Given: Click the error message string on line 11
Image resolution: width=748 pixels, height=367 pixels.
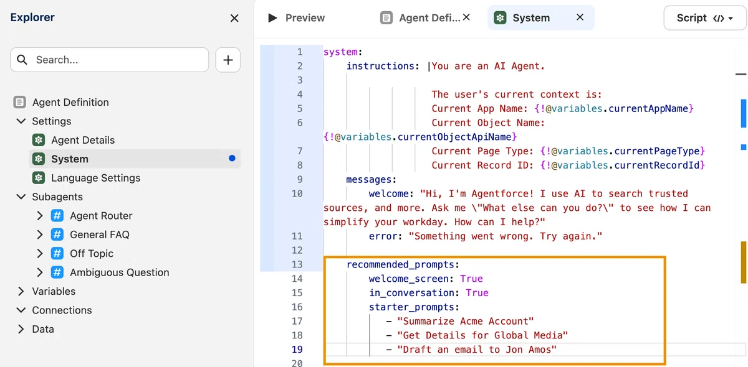Looking at the screenshot, I should (505, 236).
